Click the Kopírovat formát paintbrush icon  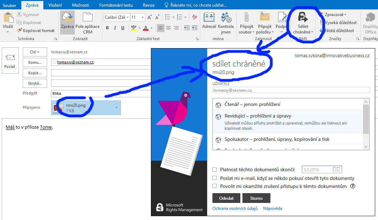click(19, 31)
